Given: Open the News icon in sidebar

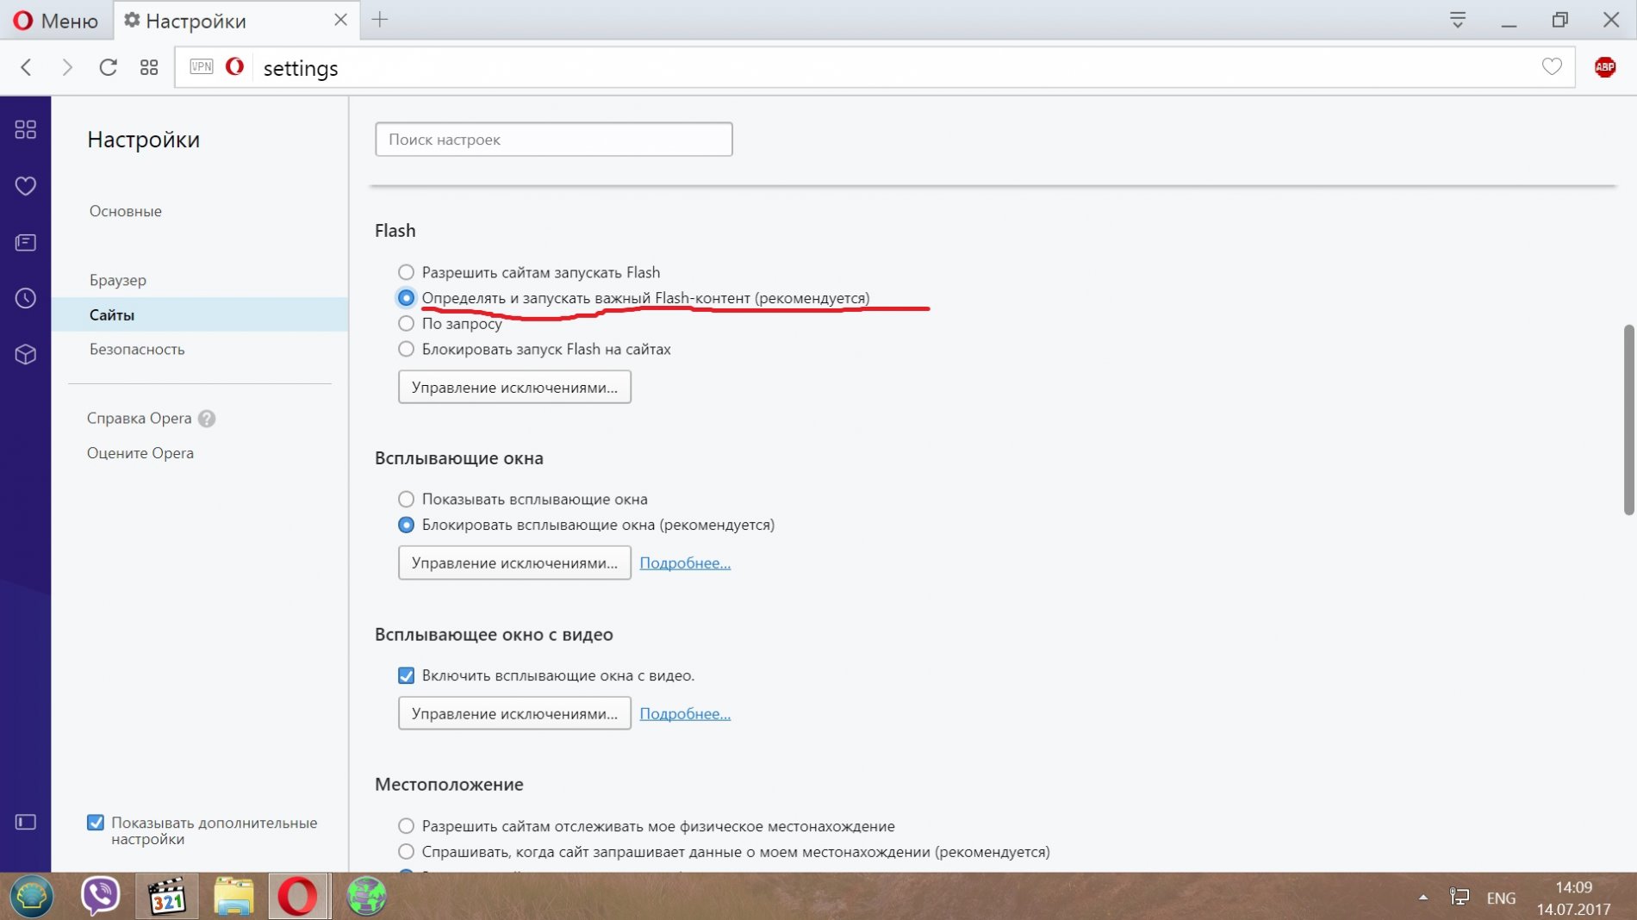Looking at the screenshot, I should 26,243.
